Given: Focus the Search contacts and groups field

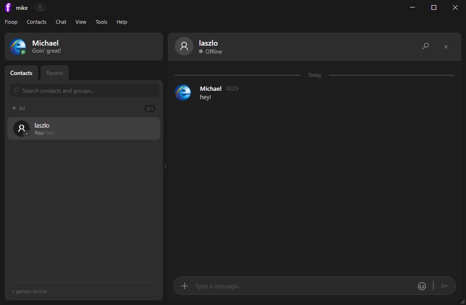Looking at the screenshot, I should [x=84, y=90].
